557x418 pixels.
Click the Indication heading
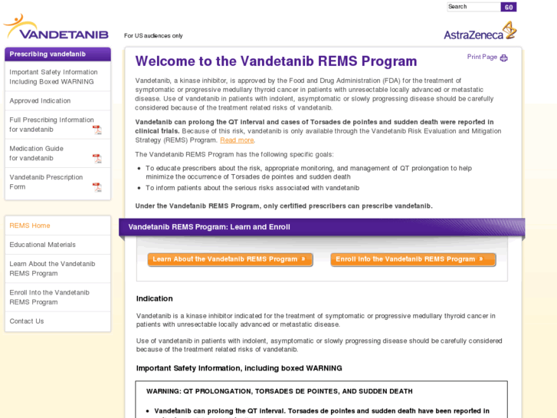coord(155,299)
